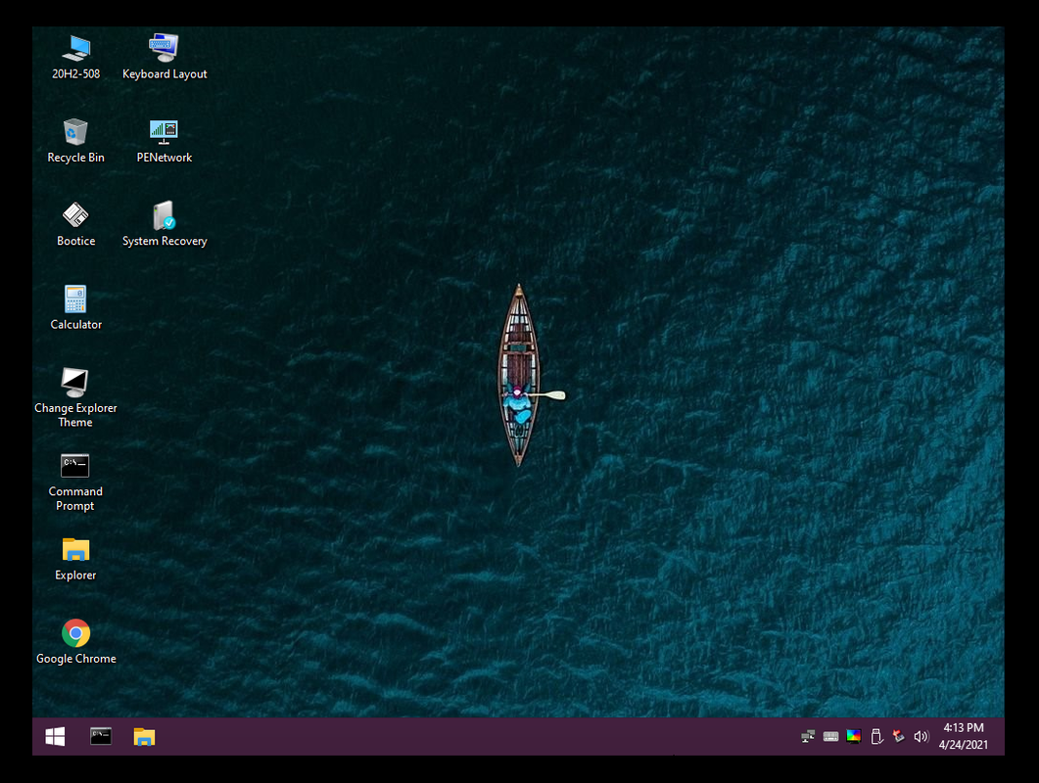Open the Bootice utility icon
The width and height of the screenshot is (1039, 783).
[x=75, y=224]
